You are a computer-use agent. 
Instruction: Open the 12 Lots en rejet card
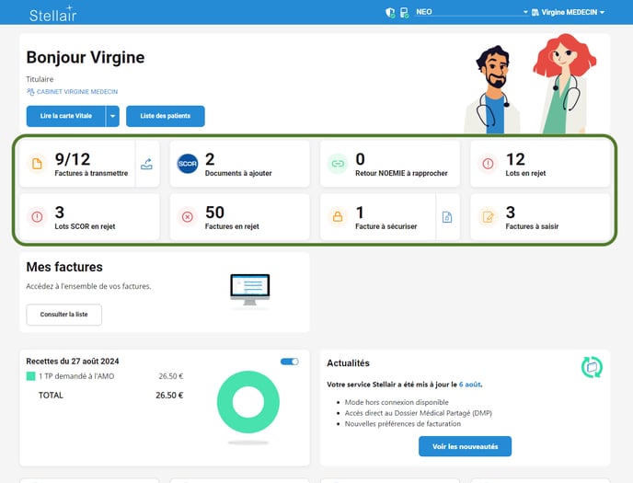[x=540, y=164]
